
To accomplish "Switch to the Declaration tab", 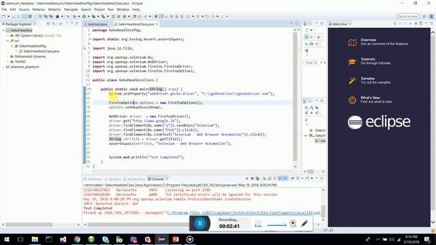I will 136,179.
